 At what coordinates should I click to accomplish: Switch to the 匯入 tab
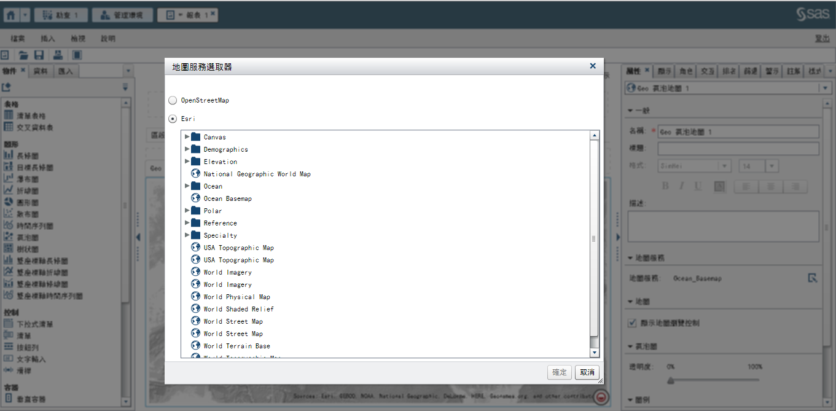[66, 71]
